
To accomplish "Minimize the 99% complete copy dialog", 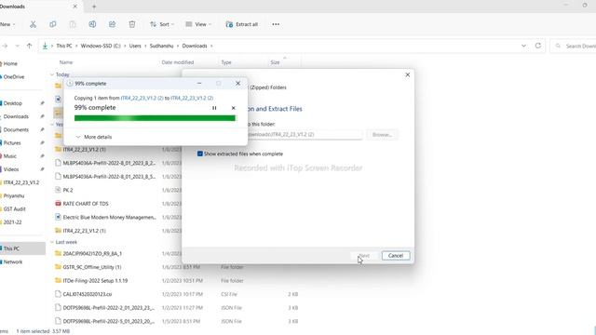I will pos(199,83).
